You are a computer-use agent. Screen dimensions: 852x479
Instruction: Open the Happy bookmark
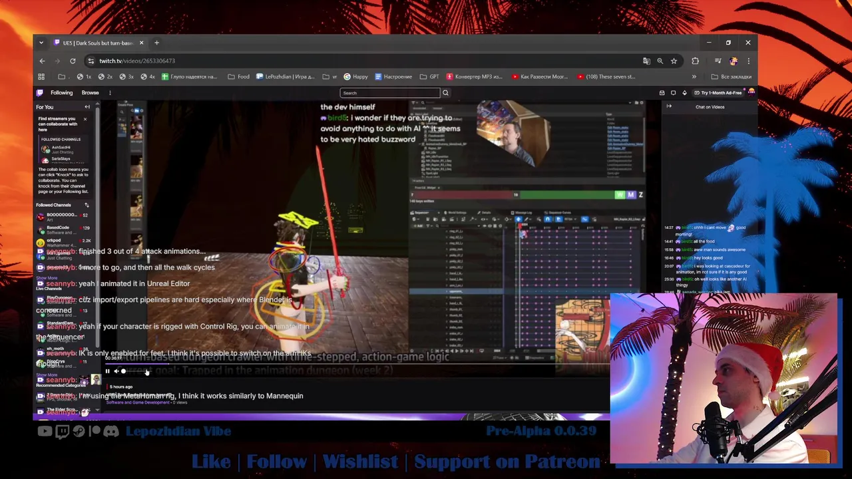pos(355,77)
